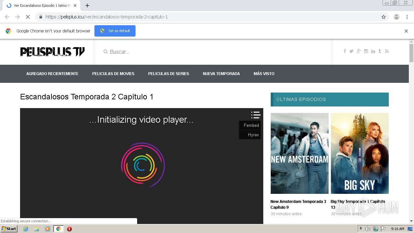Open Peliculas de Series menu
414x233 pixels.
(x=169, y=74)
